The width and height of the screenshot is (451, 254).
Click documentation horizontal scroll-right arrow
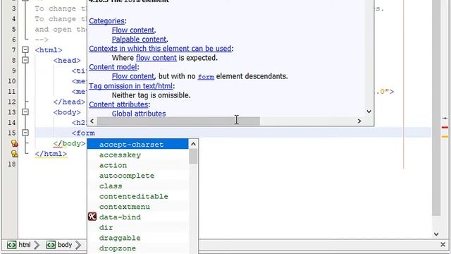point(359,121)
